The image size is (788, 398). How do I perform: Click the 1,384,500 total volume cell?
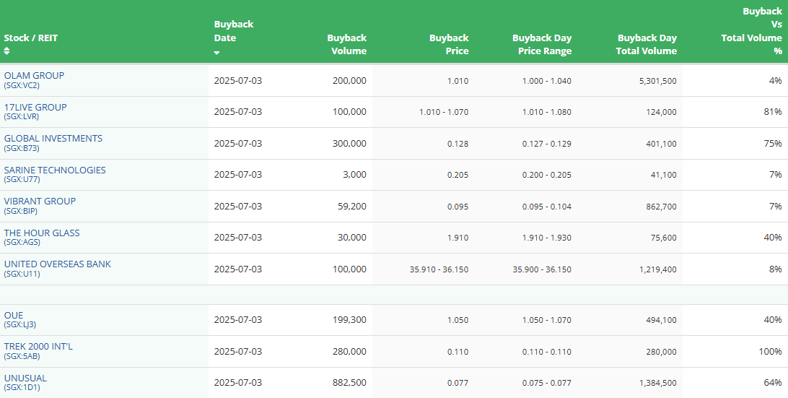pyautogui.click(x=658, y=384)
